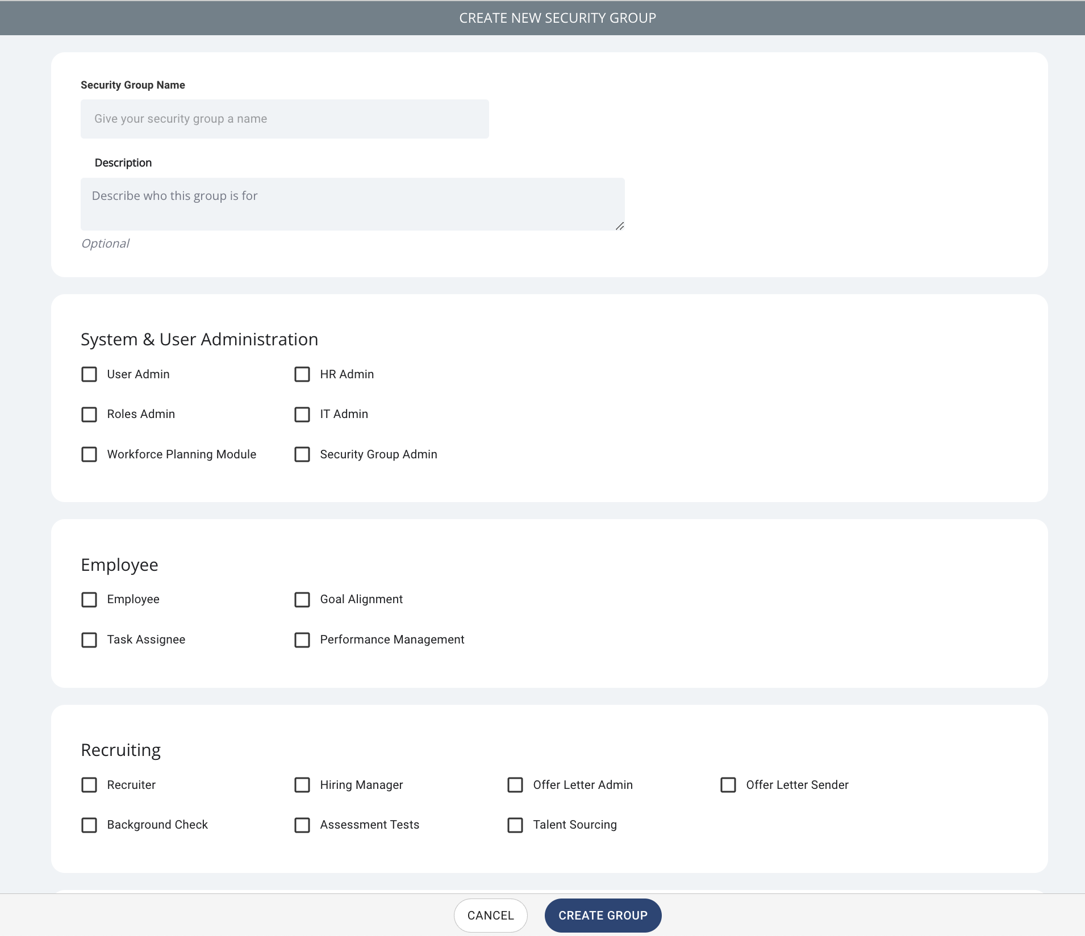Select the Performance Management checkbox
1085x936 pixels.
click(302, 640)
